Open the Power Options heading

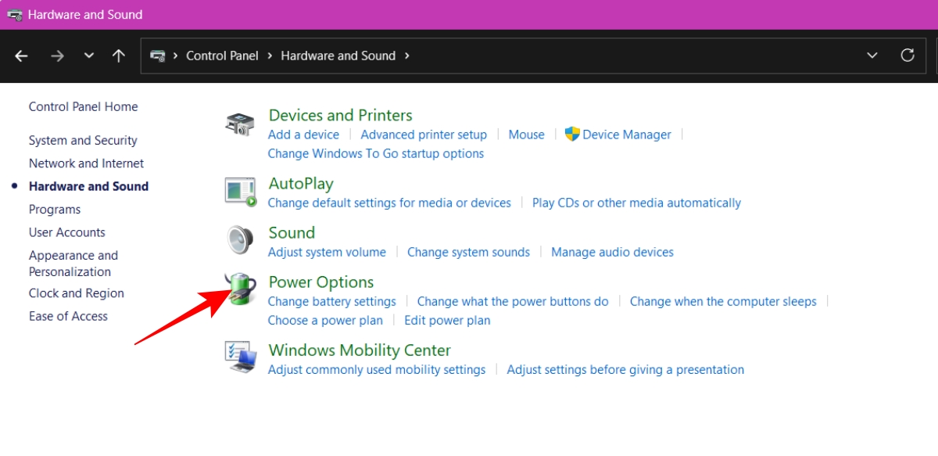pos(321,282)
